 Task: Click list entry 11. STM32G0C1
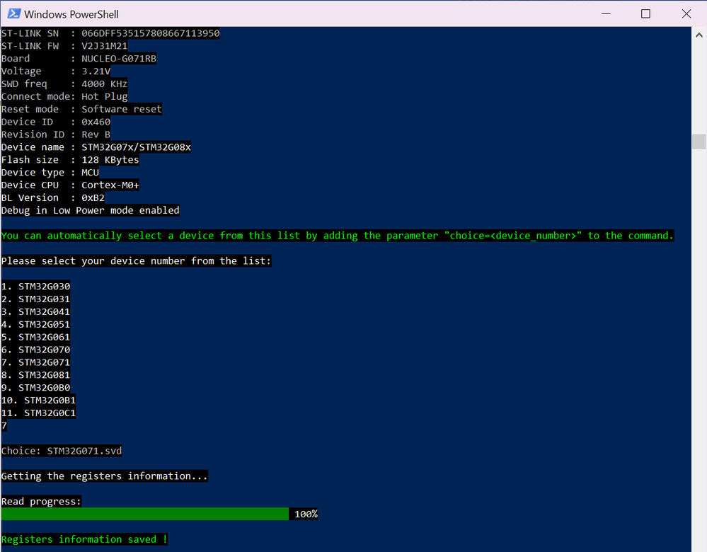38,412
